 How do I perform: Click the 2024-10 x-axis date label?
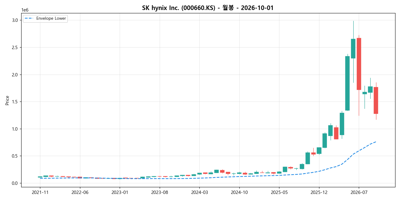pyautogui.click(x=239, y=192)
